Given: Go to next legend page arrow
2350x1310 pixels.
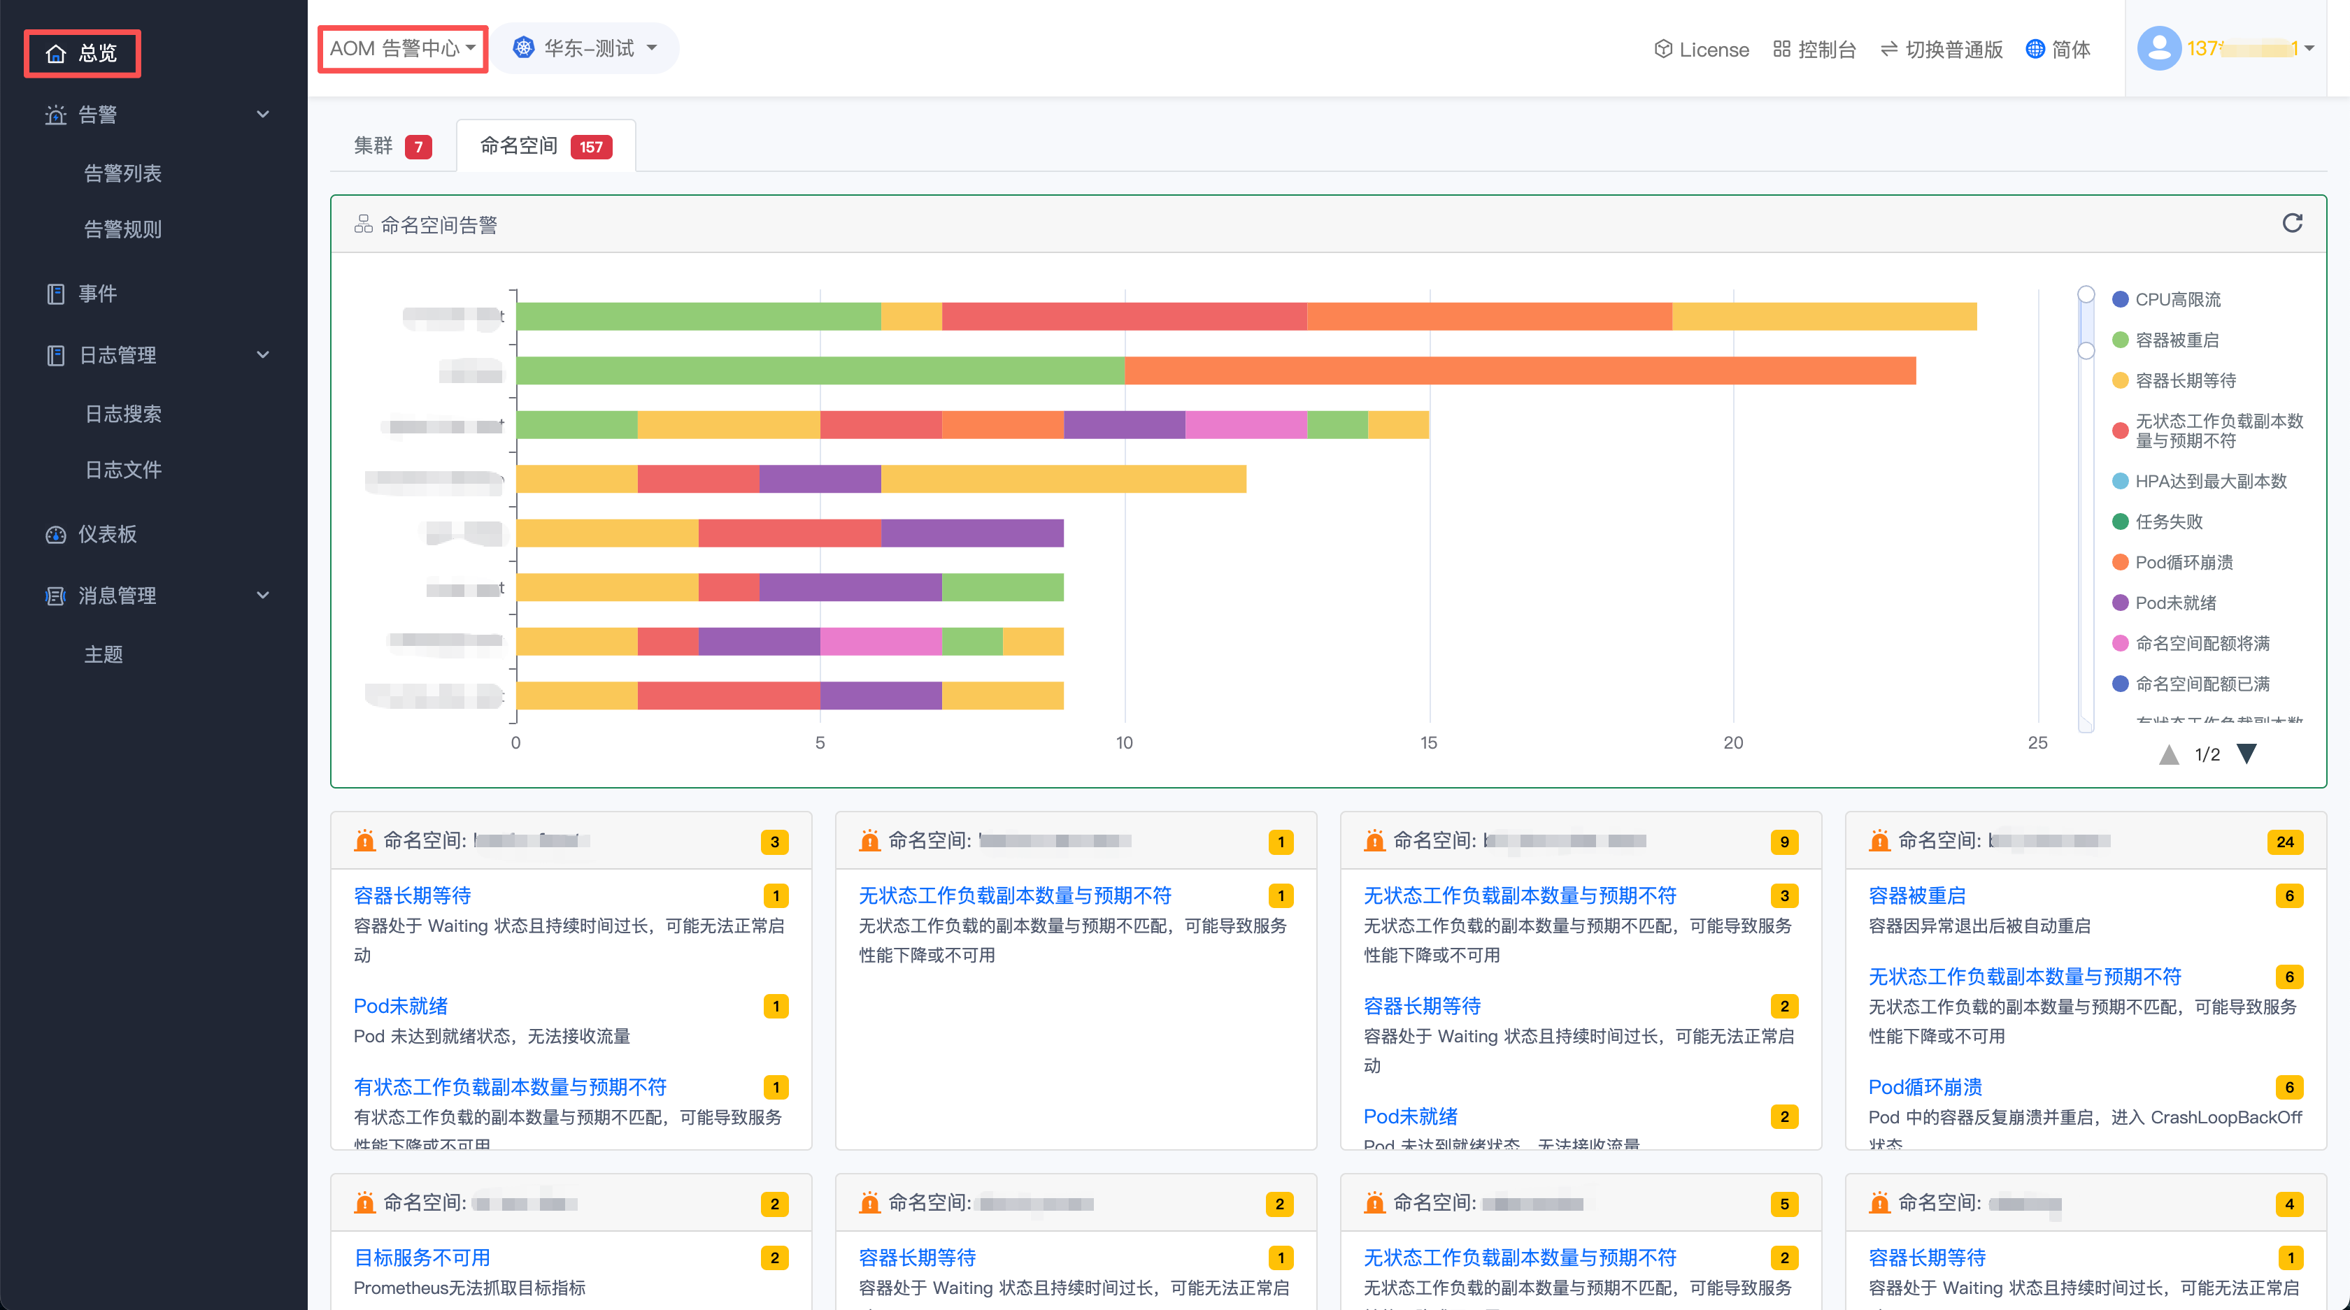Looking at the screenshot, I should coord(2246,754).
